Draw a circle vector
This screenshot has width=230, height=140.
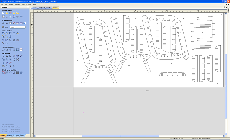pos(3,33)
